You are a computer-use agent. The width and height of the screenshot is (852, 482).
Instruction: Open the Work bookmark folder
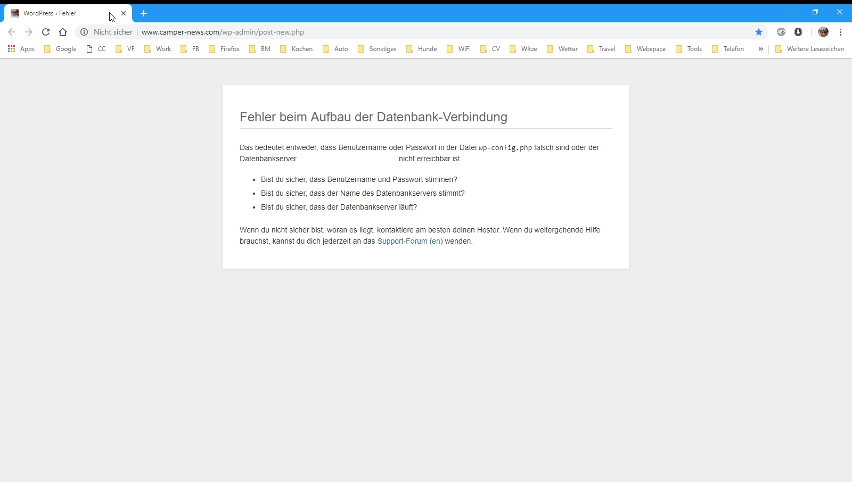158,49
